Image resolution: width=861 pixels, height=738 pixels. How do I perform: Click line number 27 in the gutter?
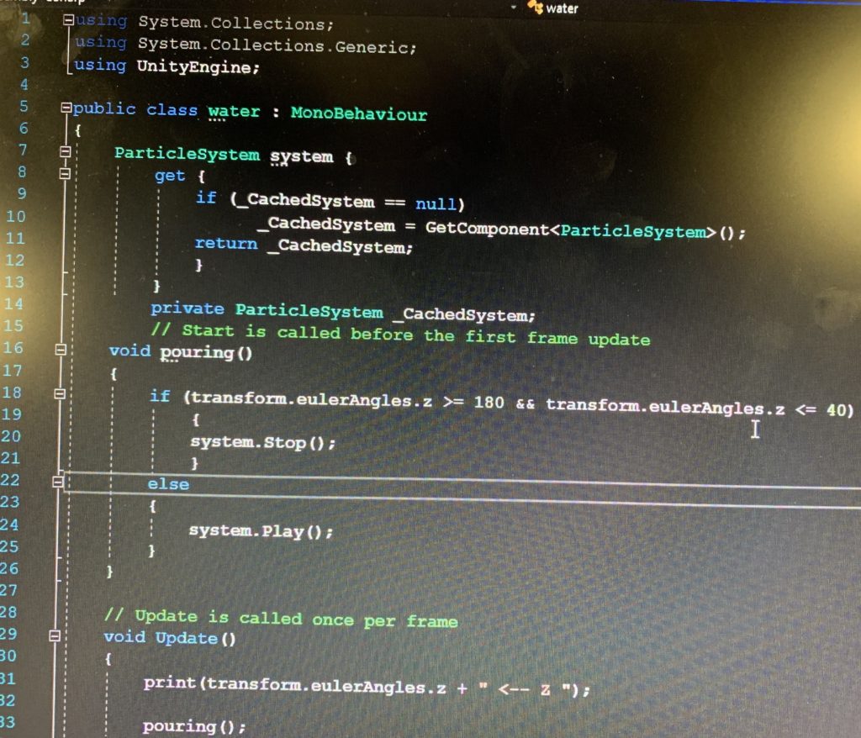8,590
